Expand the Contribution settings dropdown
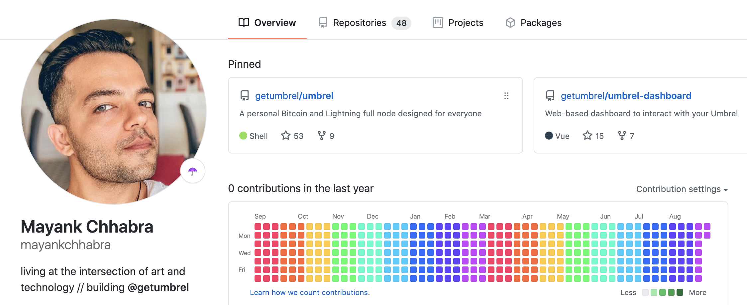Screen dimensions: 747x305 (x=682, y=189)
